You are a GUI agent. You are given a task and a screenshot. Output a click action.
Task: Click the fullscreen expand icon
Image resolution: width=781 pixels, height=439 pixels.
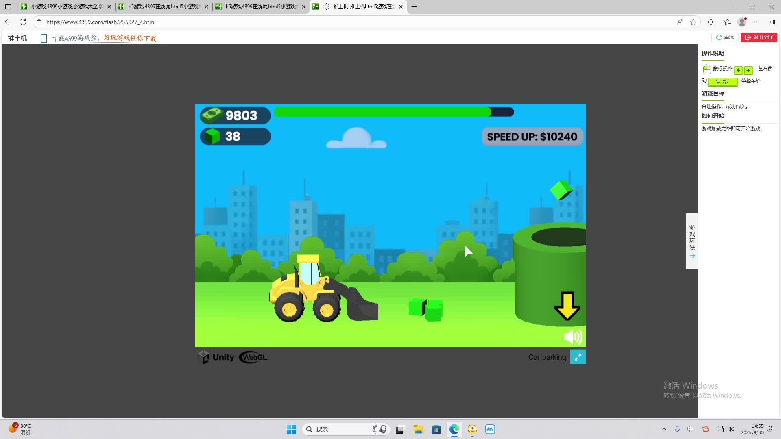click(x=578, y=357)
